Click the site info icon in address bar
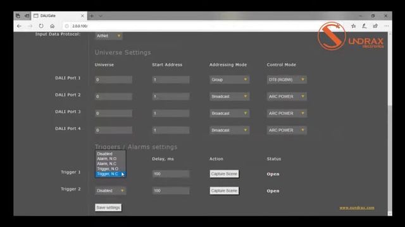The height and width of the screenshot is (227, 405). point(66,26)
